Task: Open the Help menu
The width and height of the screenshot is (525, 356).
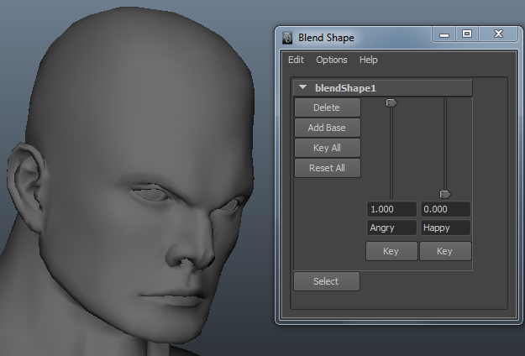Action: coord(368,60)
